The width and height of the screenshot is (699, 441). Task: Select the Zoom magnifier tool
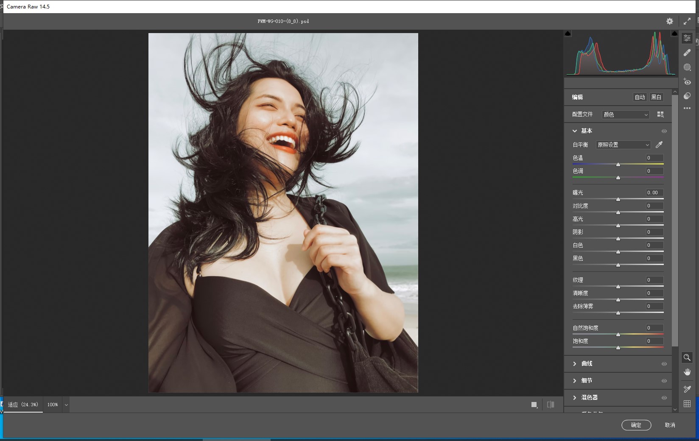tap(687, 357)
